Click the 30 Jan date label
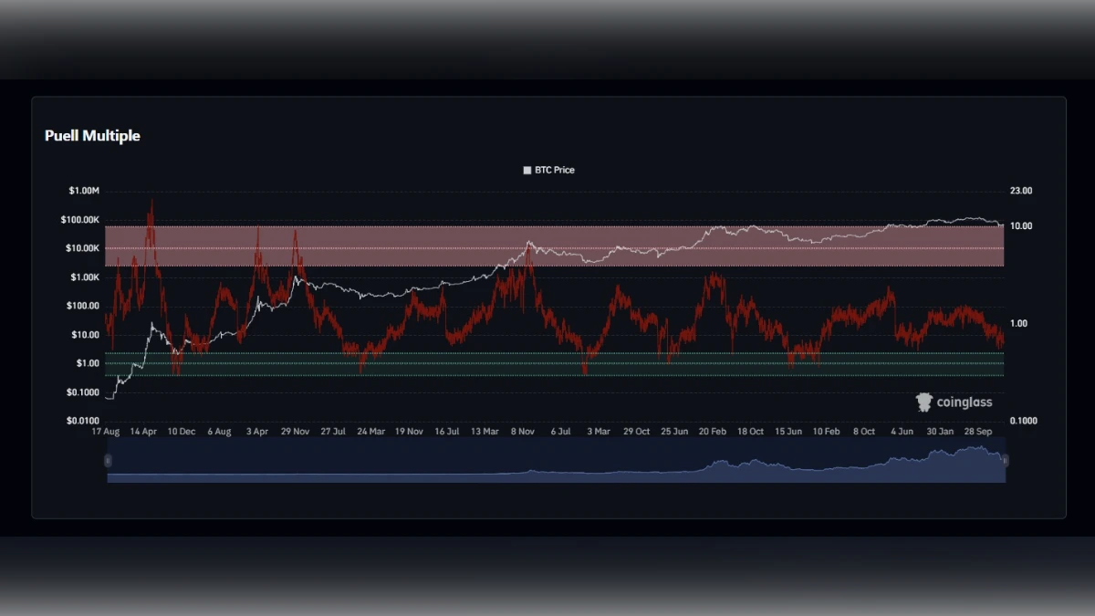This screenshot has height=616, width=1095. [940, 431]
